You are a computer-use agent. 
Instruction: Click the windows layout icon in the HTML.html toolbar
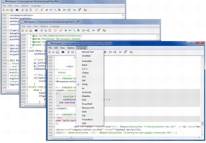[126, 52]
